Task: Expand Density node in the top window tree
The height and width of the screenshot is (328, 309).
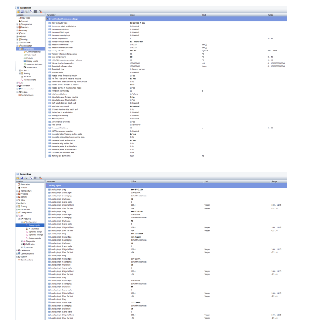Action: click(17, 30)
